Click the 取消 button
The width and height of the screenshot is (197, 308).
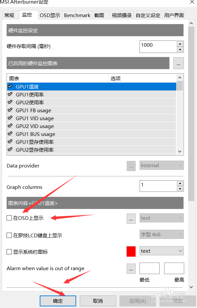pyautogui.click(x=98, y=301)
